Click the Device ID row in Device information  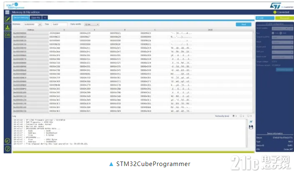[x=274, y=145]
